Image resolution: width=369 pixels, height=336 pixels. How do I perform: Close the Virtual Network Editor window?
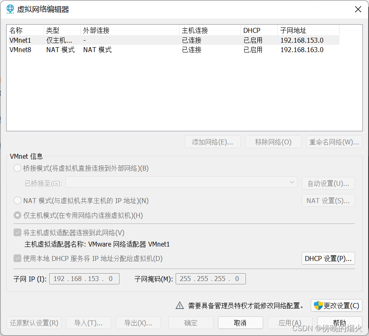point(358,9)
